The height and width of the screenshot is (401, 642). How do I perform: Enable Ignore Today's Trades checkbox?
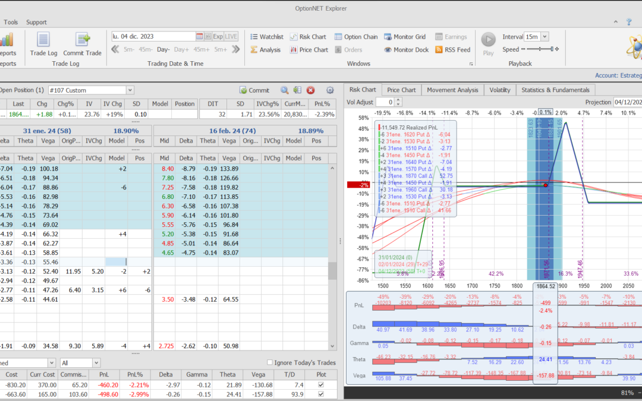[270, 362]
